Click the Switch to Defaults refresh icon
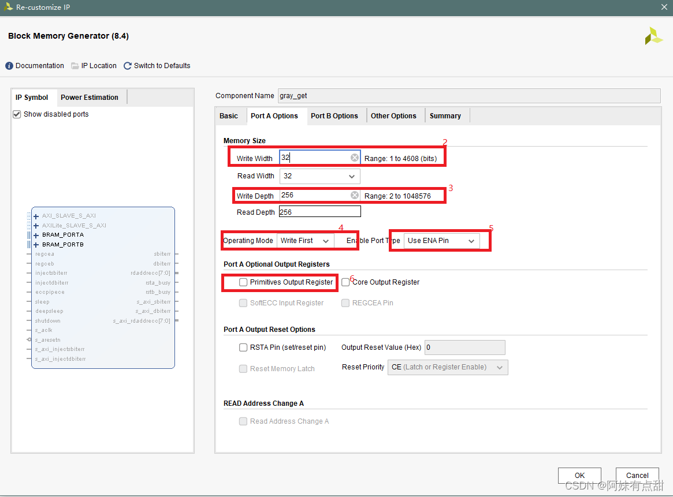Image resolution: width=673 pixels, height=497 pixels. (x=128, y=66)
